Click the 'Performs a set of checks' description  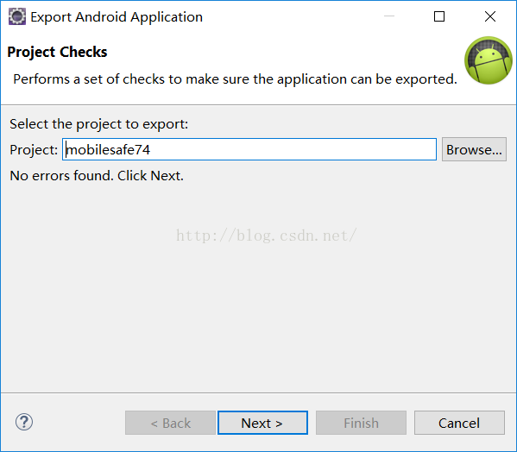(235, 79)
